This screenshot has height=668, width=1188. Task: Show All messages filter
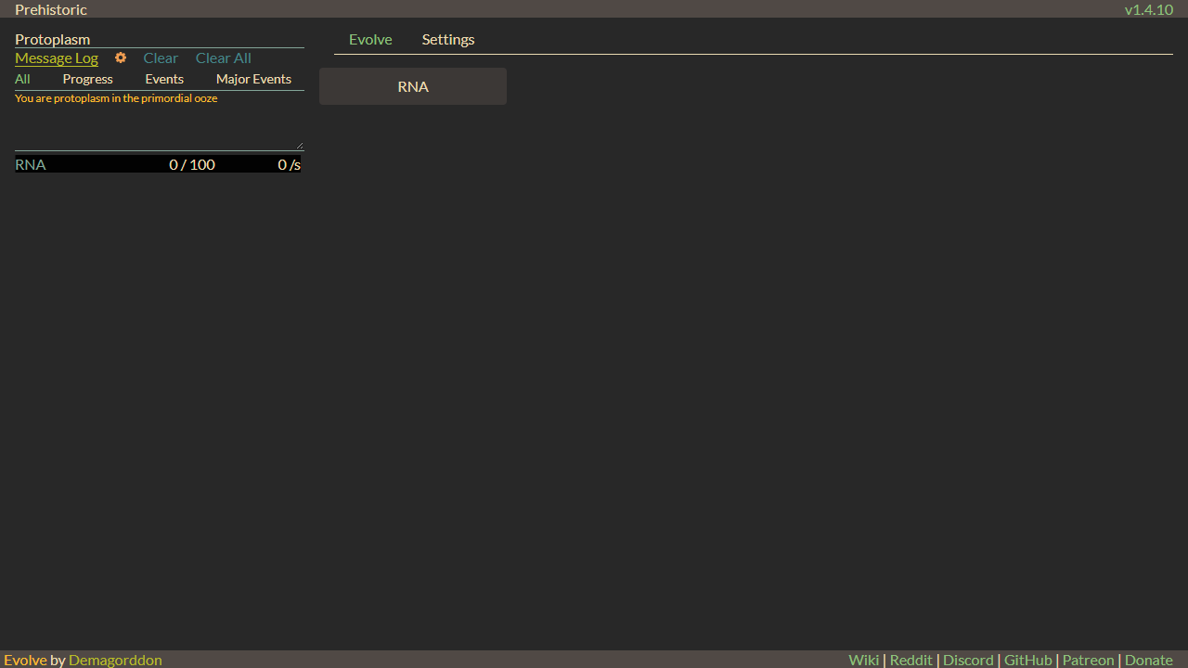22,79
